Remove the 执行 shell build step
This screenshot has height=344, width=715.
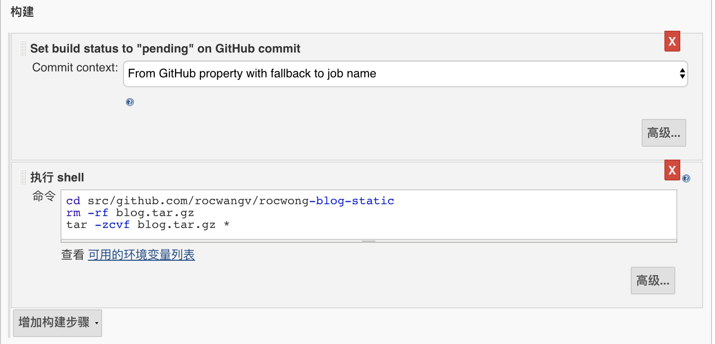click(x=672, y=171)
